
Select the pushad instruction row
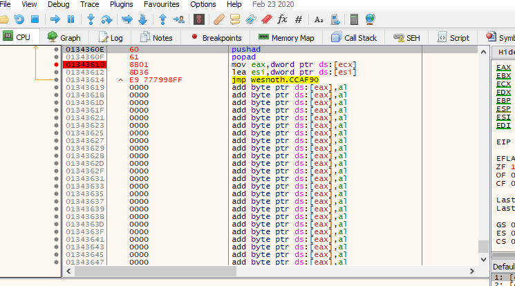(270, 49)
